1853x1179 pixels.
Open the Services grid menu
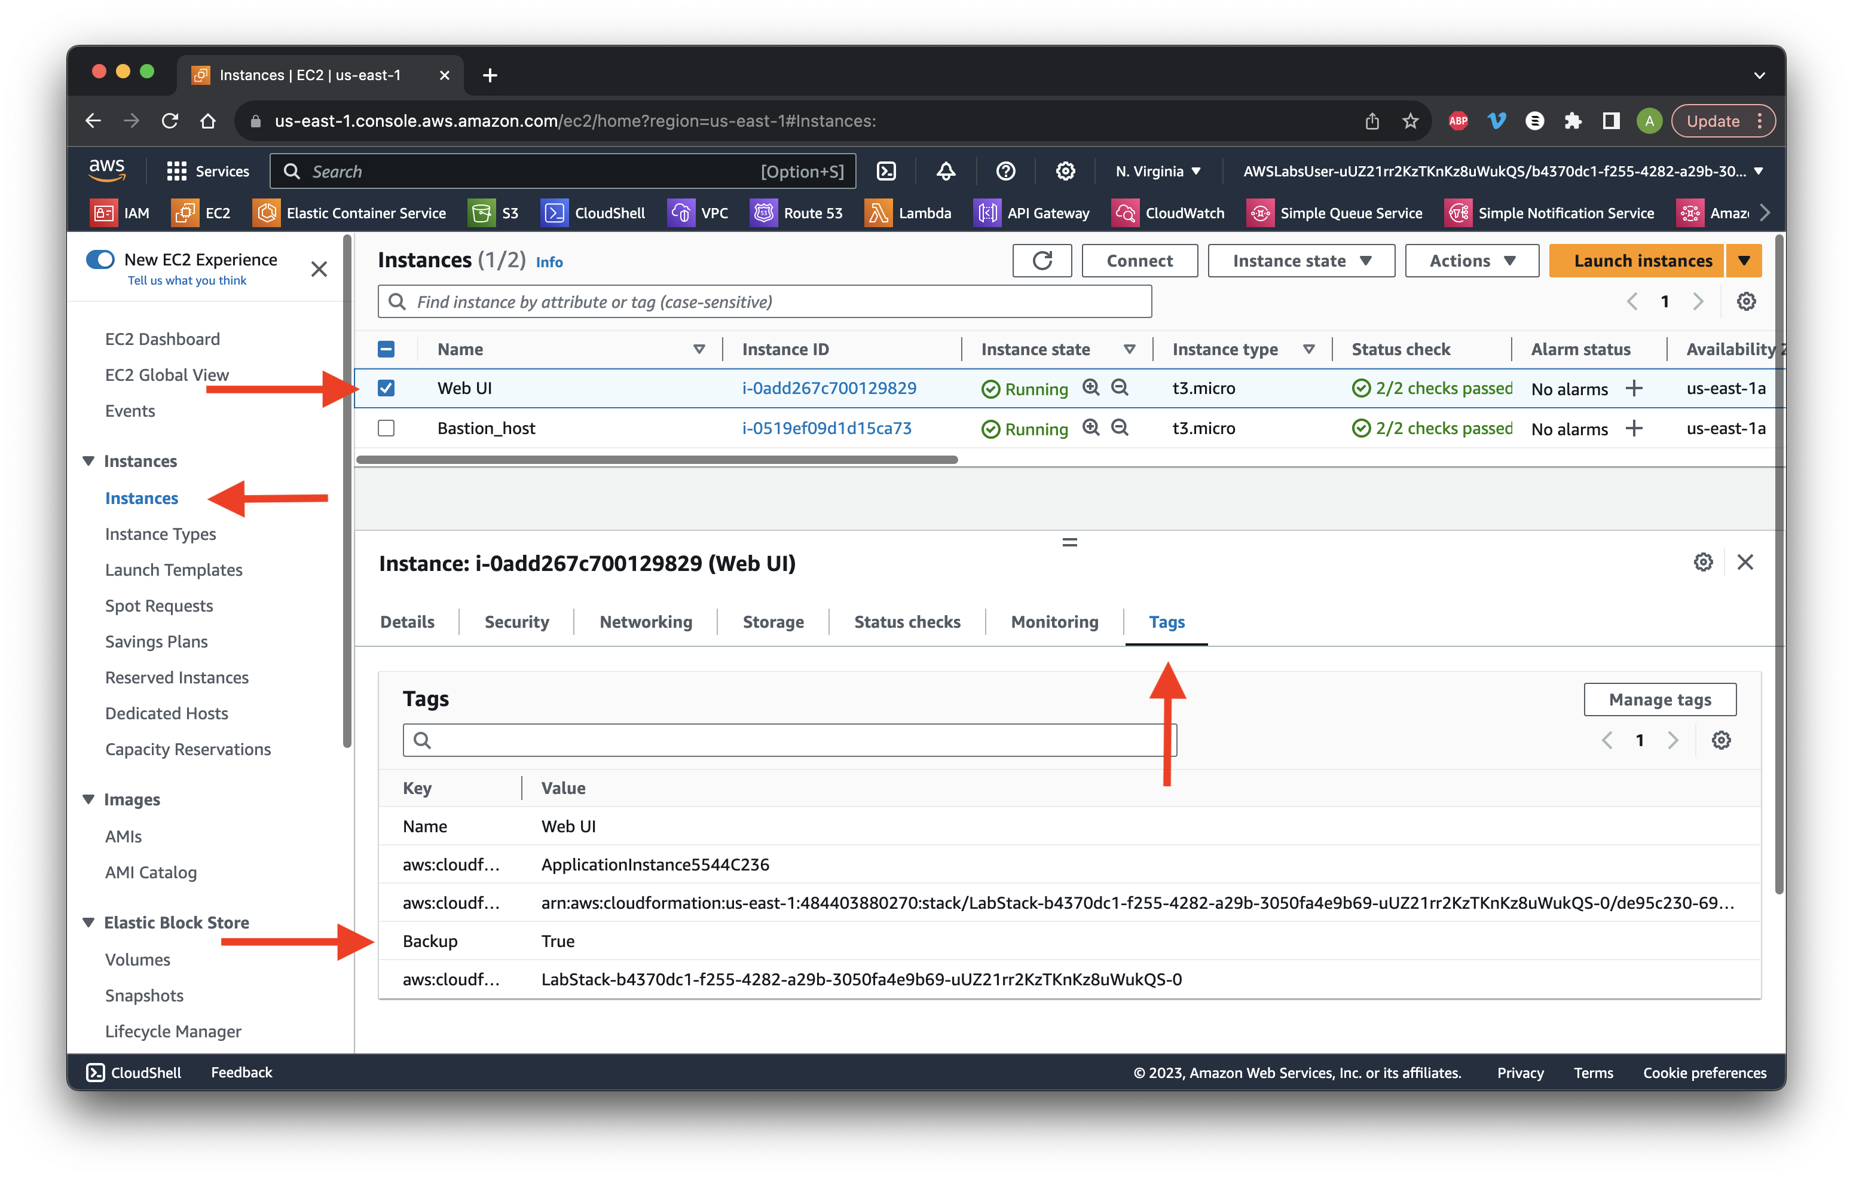point(208,171)
